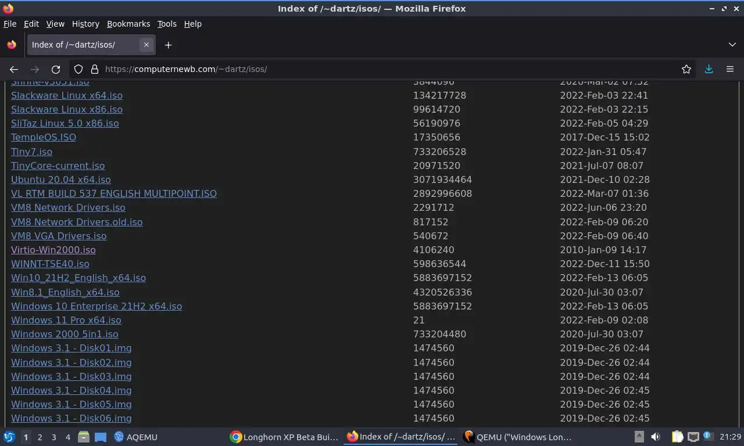Open Windows 3.1 - Disk02.img
The image size is (744, 446).
[71, 362]
